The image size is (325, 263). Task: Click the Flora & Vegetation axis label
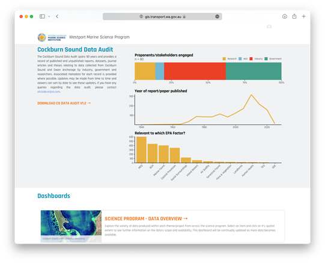point(224,172)
